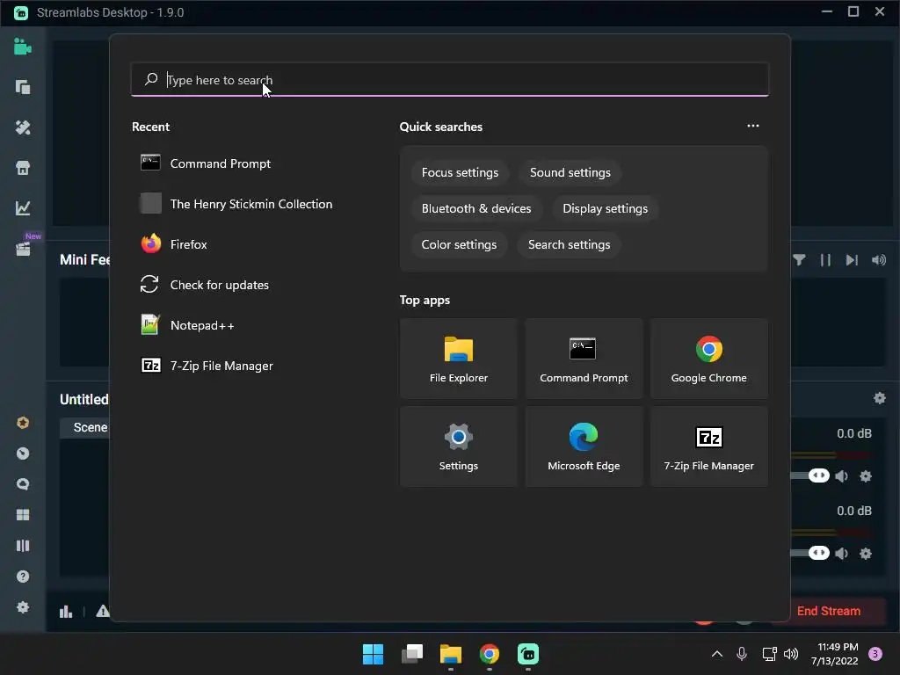
Task: Click the dashboard gauge icon in Streamlabs sidebar
Action: tap(22, 454)
